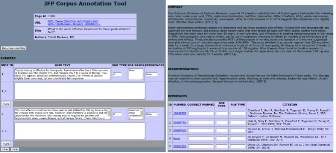This screenshot has height=153, width=336.
Task: Click SOR type field for De Keyser reference 4
Action: pyautogui.click(x=222, y=138)
